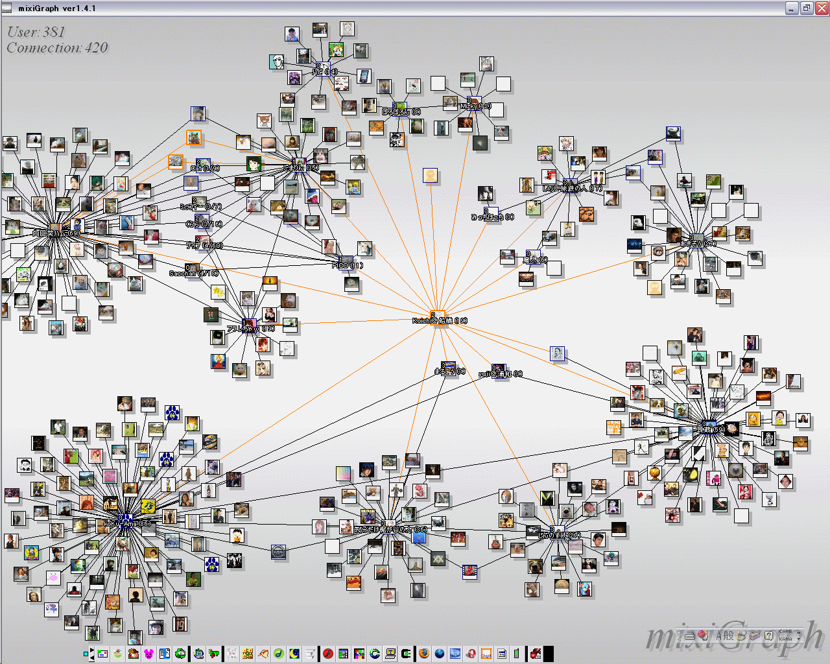Toggle KANA in the IME language bar

[x=785, y=639]
